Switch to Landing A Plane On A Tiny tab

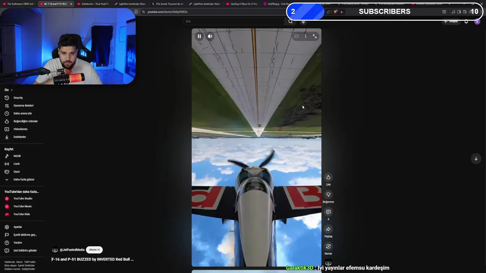241,4
